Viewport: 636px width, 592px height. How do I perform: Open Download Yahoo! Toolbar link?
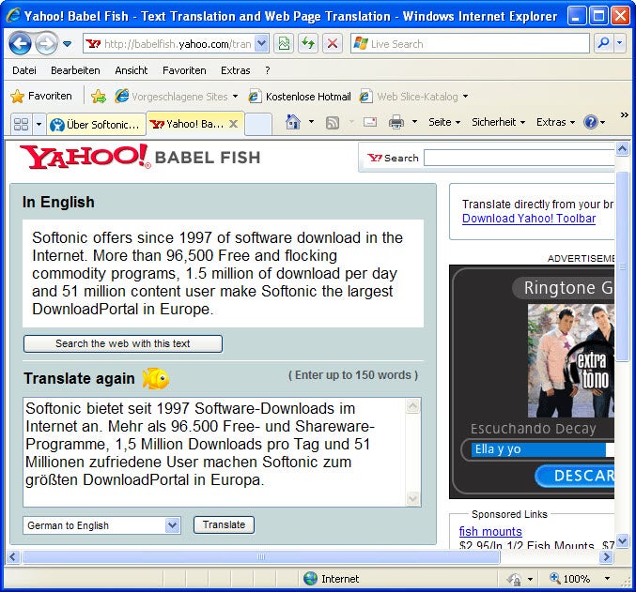click(x=529, y=219)
